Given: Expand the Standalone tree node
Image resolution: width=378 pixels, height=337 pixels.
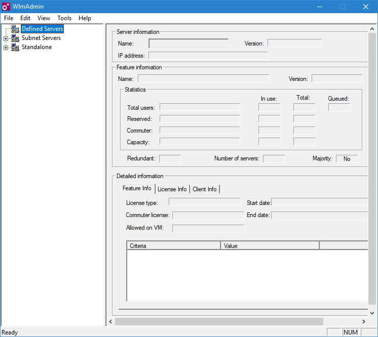Looking at the screenshot, I should [6, 48].
